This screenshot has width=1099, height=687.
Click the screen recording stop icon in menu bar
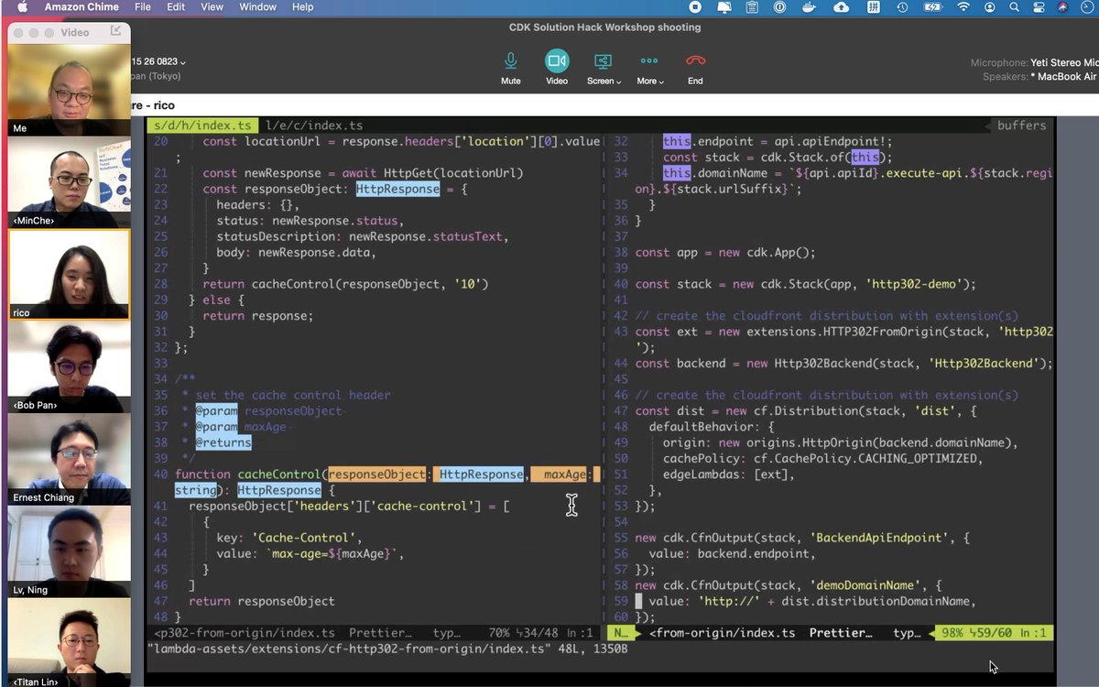tap(695, 7)
